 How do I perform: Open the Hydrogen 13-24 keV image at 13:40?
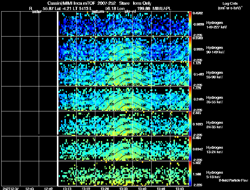point(142,149)
